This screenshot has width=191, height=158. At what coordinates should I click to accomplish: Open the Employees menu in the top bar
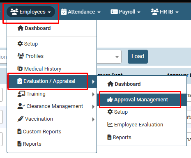tap(31, 12)
